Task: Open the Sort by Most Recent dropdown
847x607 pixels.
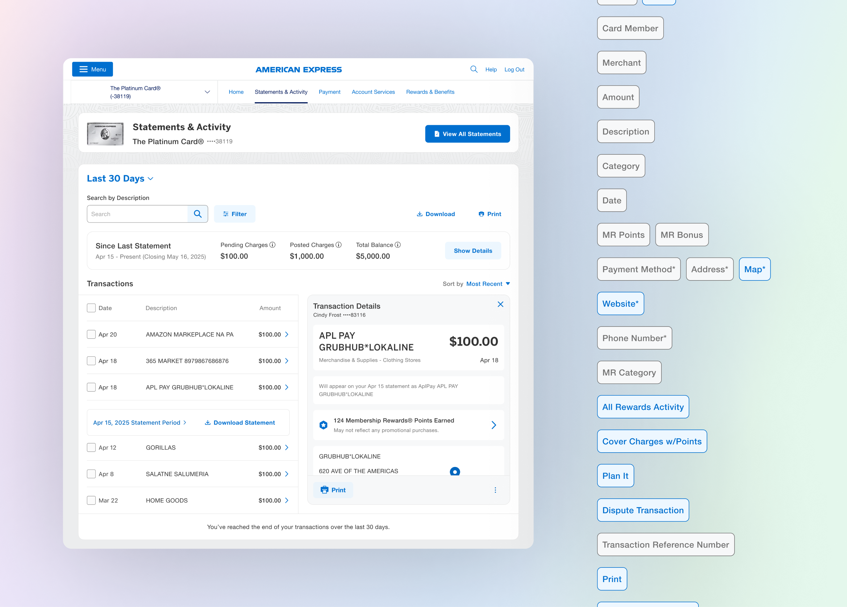Action: pyautogui.click(x=488, y=284)
